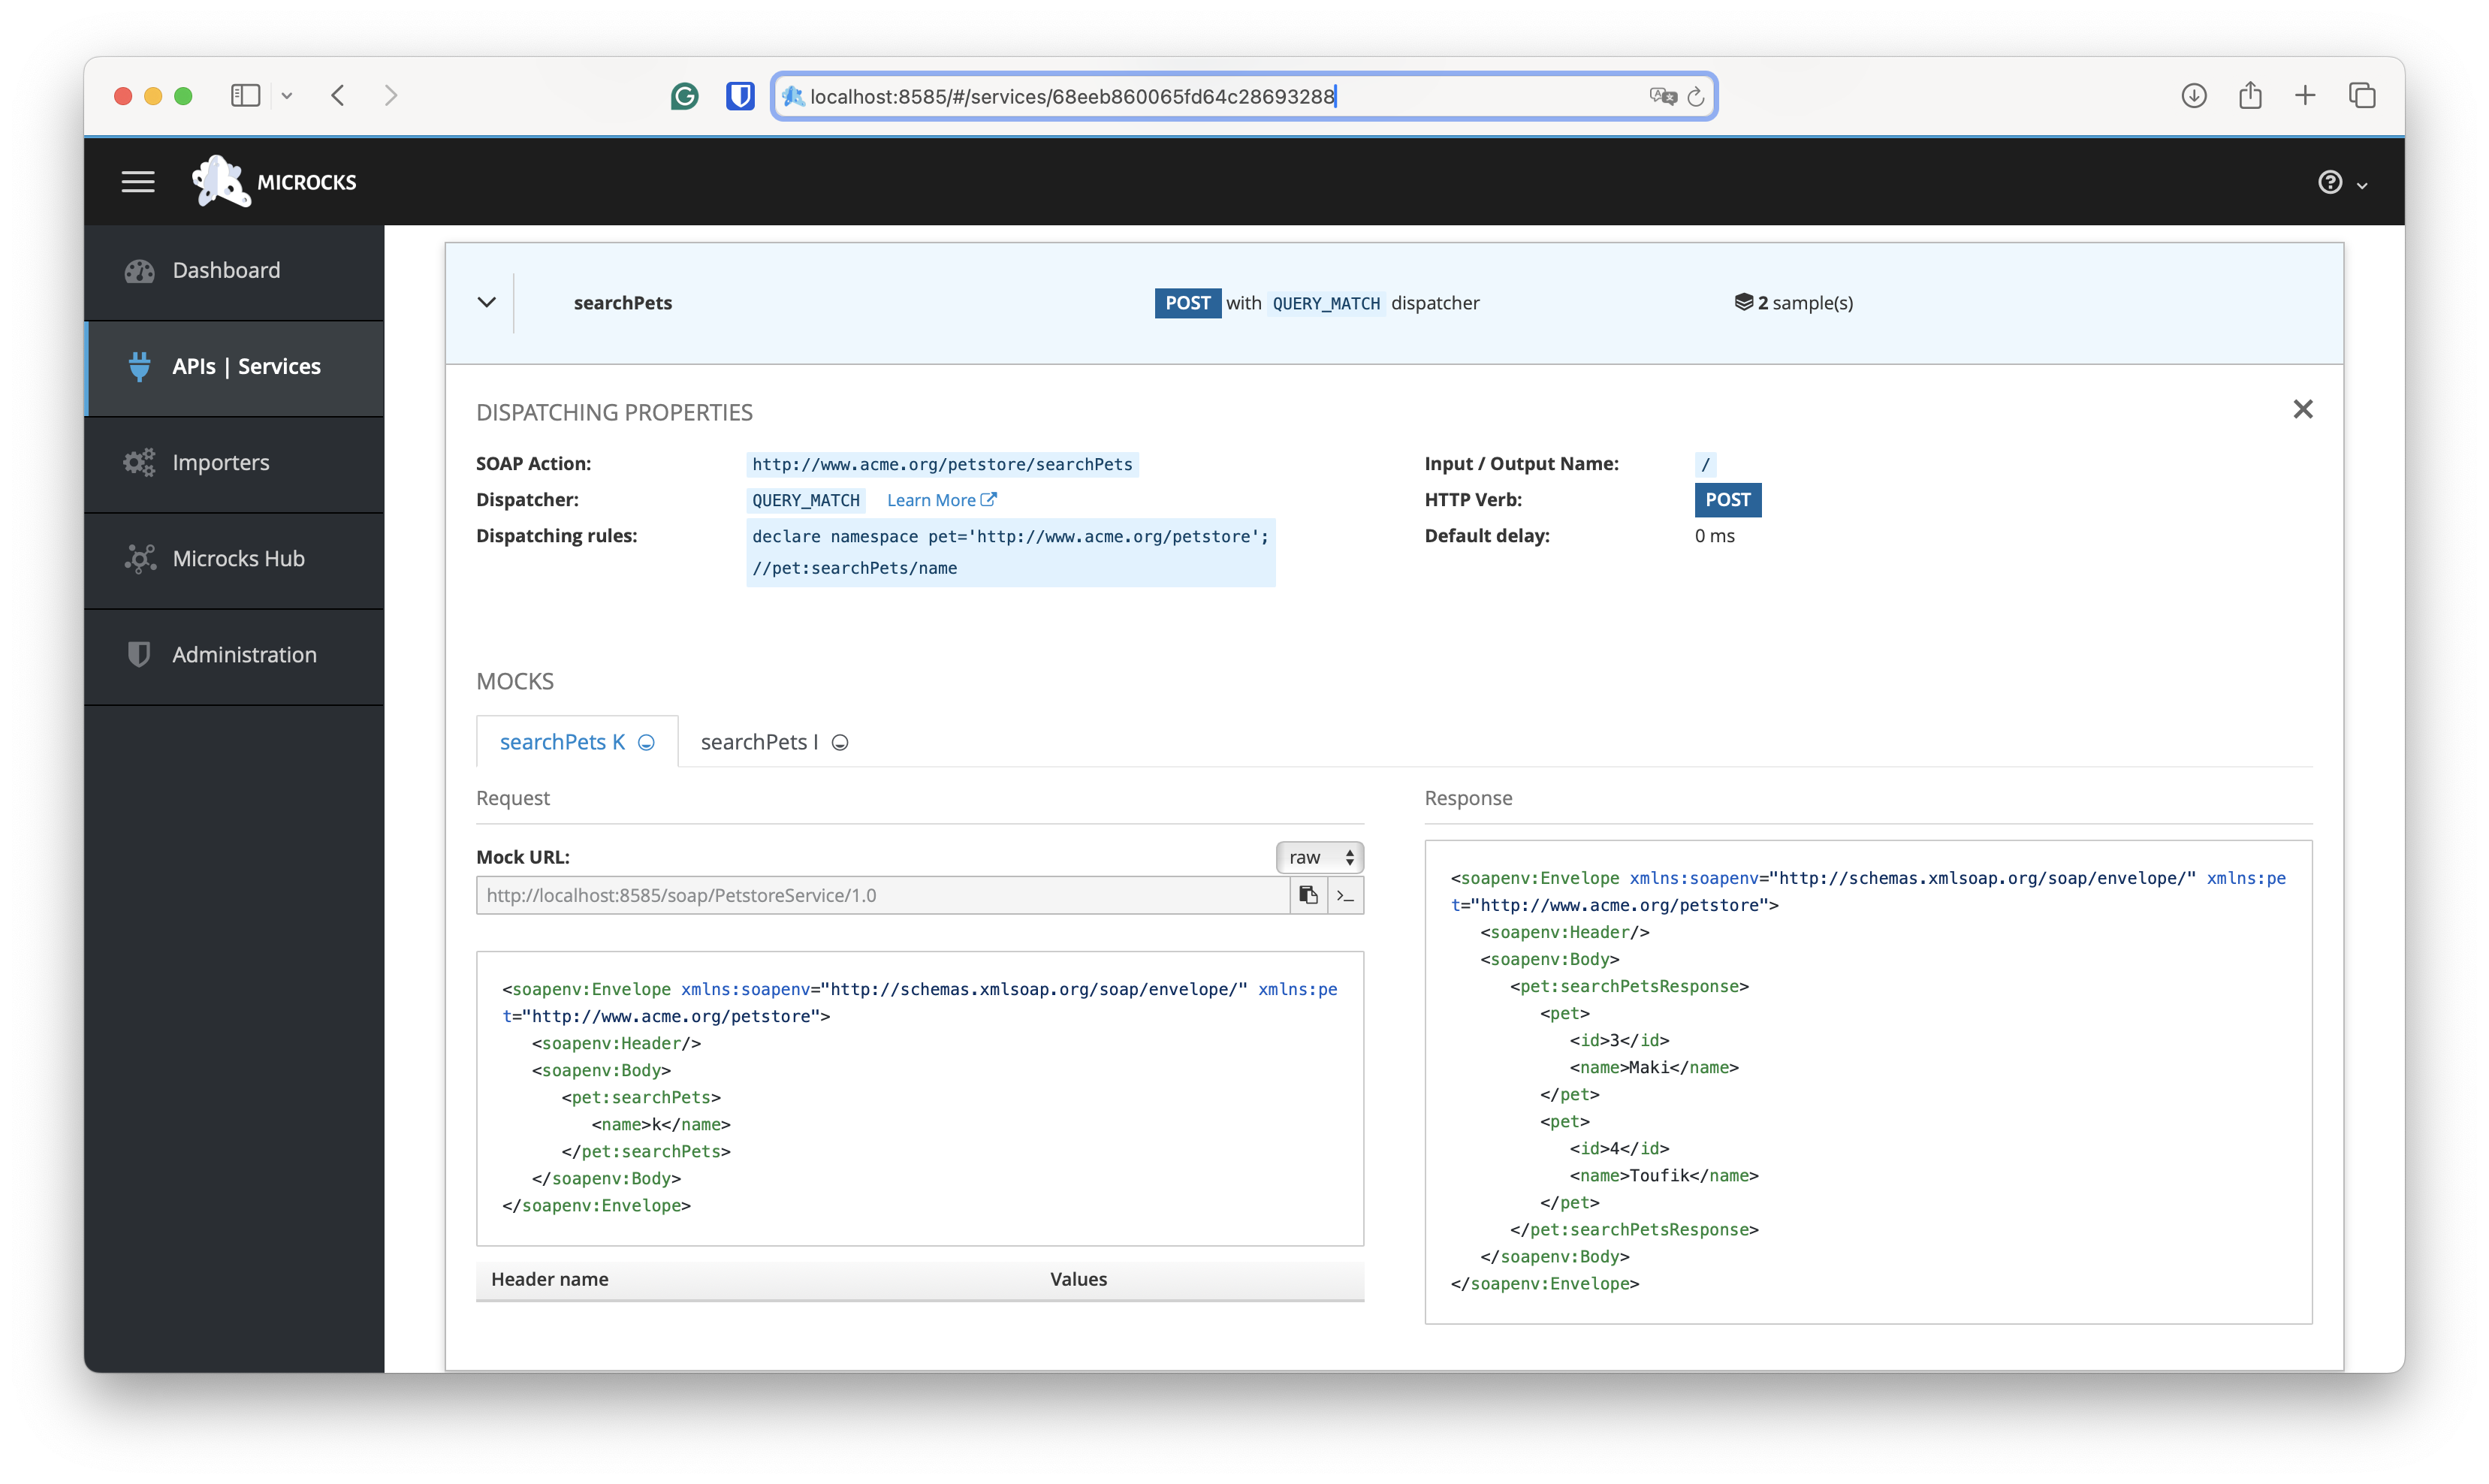Switch to the searchPets I tab
This screenshot has width=2489, height=1484.
tap(773, 742)
